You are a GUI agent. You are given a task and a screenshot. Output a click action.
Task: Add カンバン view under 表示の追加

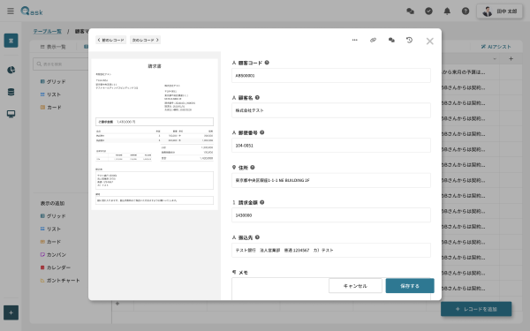pyautogui.click(x=53, y=254)
